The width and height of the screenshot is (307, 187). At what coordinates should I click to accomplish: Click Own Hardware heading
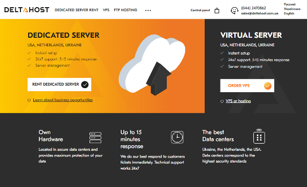(51, 136)
